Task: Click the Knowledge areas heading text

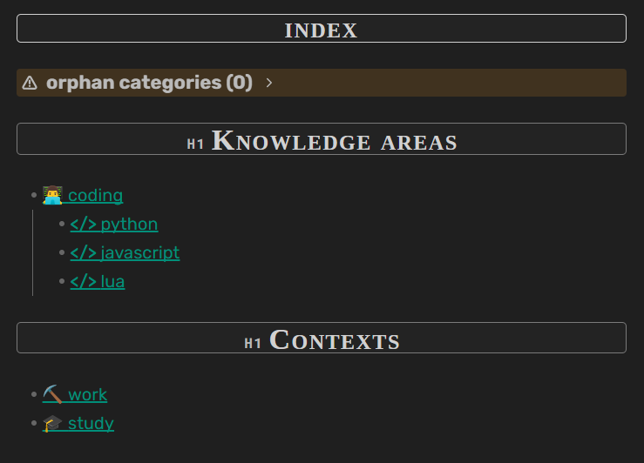Action: click(335, 140)
